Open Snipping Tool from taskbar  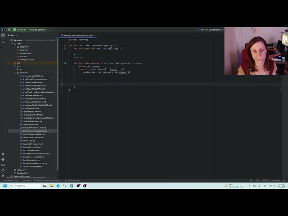(65, 186)
